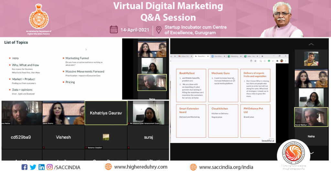
Task: Select the Kunal Mathur video tile in right strip
Action: pyautogui.click(x=311, y=117)
